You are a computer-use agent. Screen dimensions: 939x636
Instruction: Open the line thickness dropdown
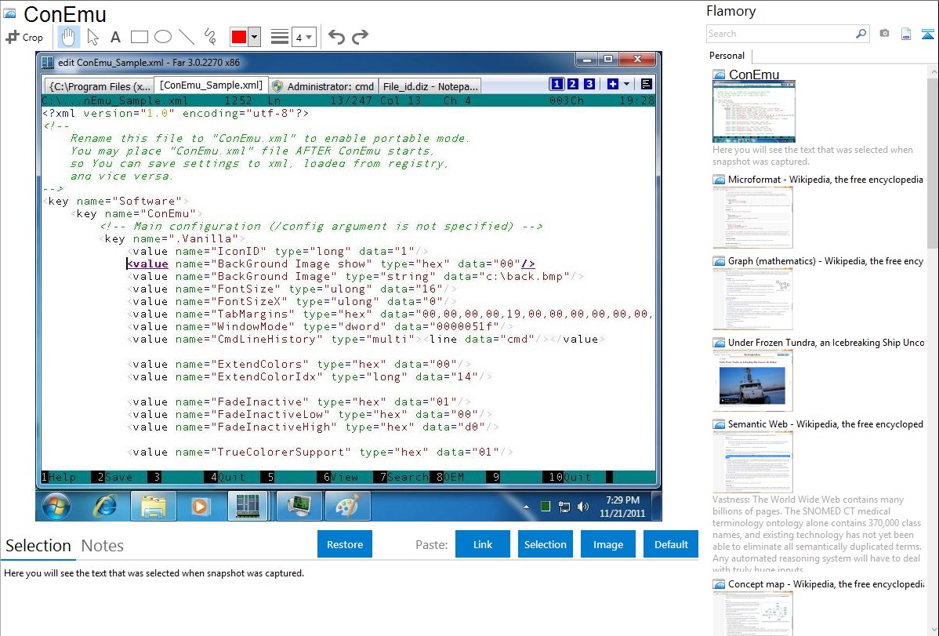tap(303, 37)
